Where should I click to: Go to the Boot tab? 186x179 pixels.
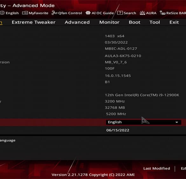[134, 22]
